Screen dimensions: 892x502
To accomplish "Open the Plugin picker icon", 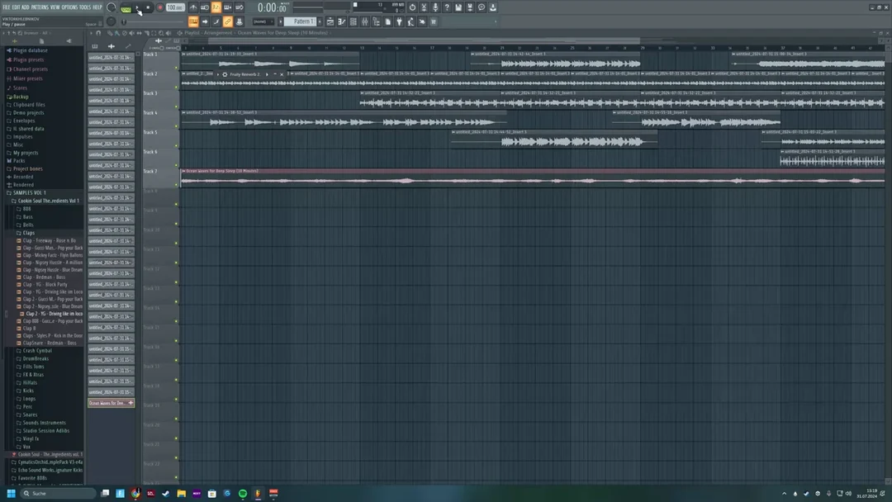I will [400, 21].
